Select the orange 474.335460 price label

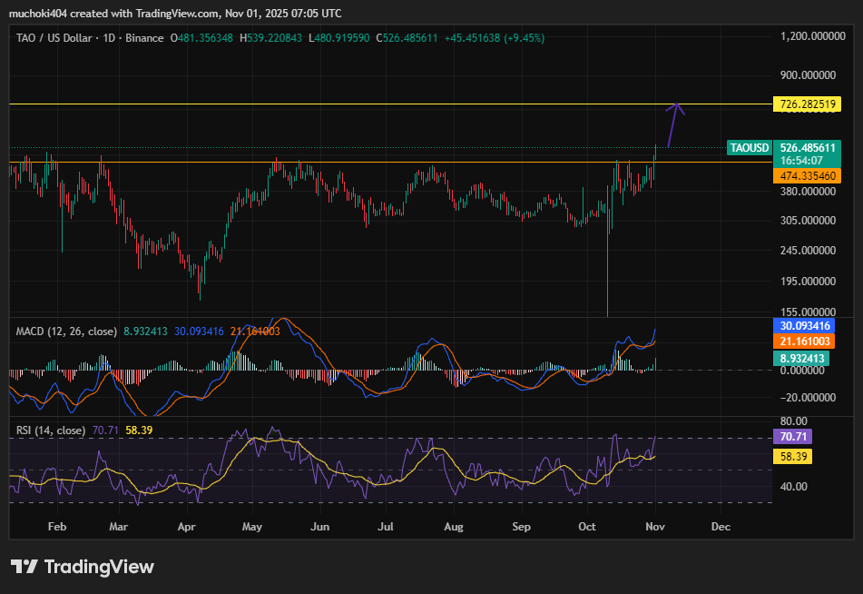(807, 175)
